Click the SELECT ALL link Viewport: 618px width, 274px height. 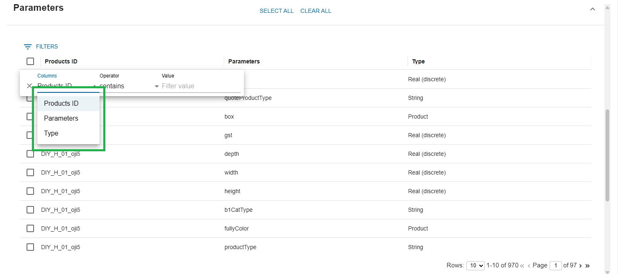(x=277, y=11)
